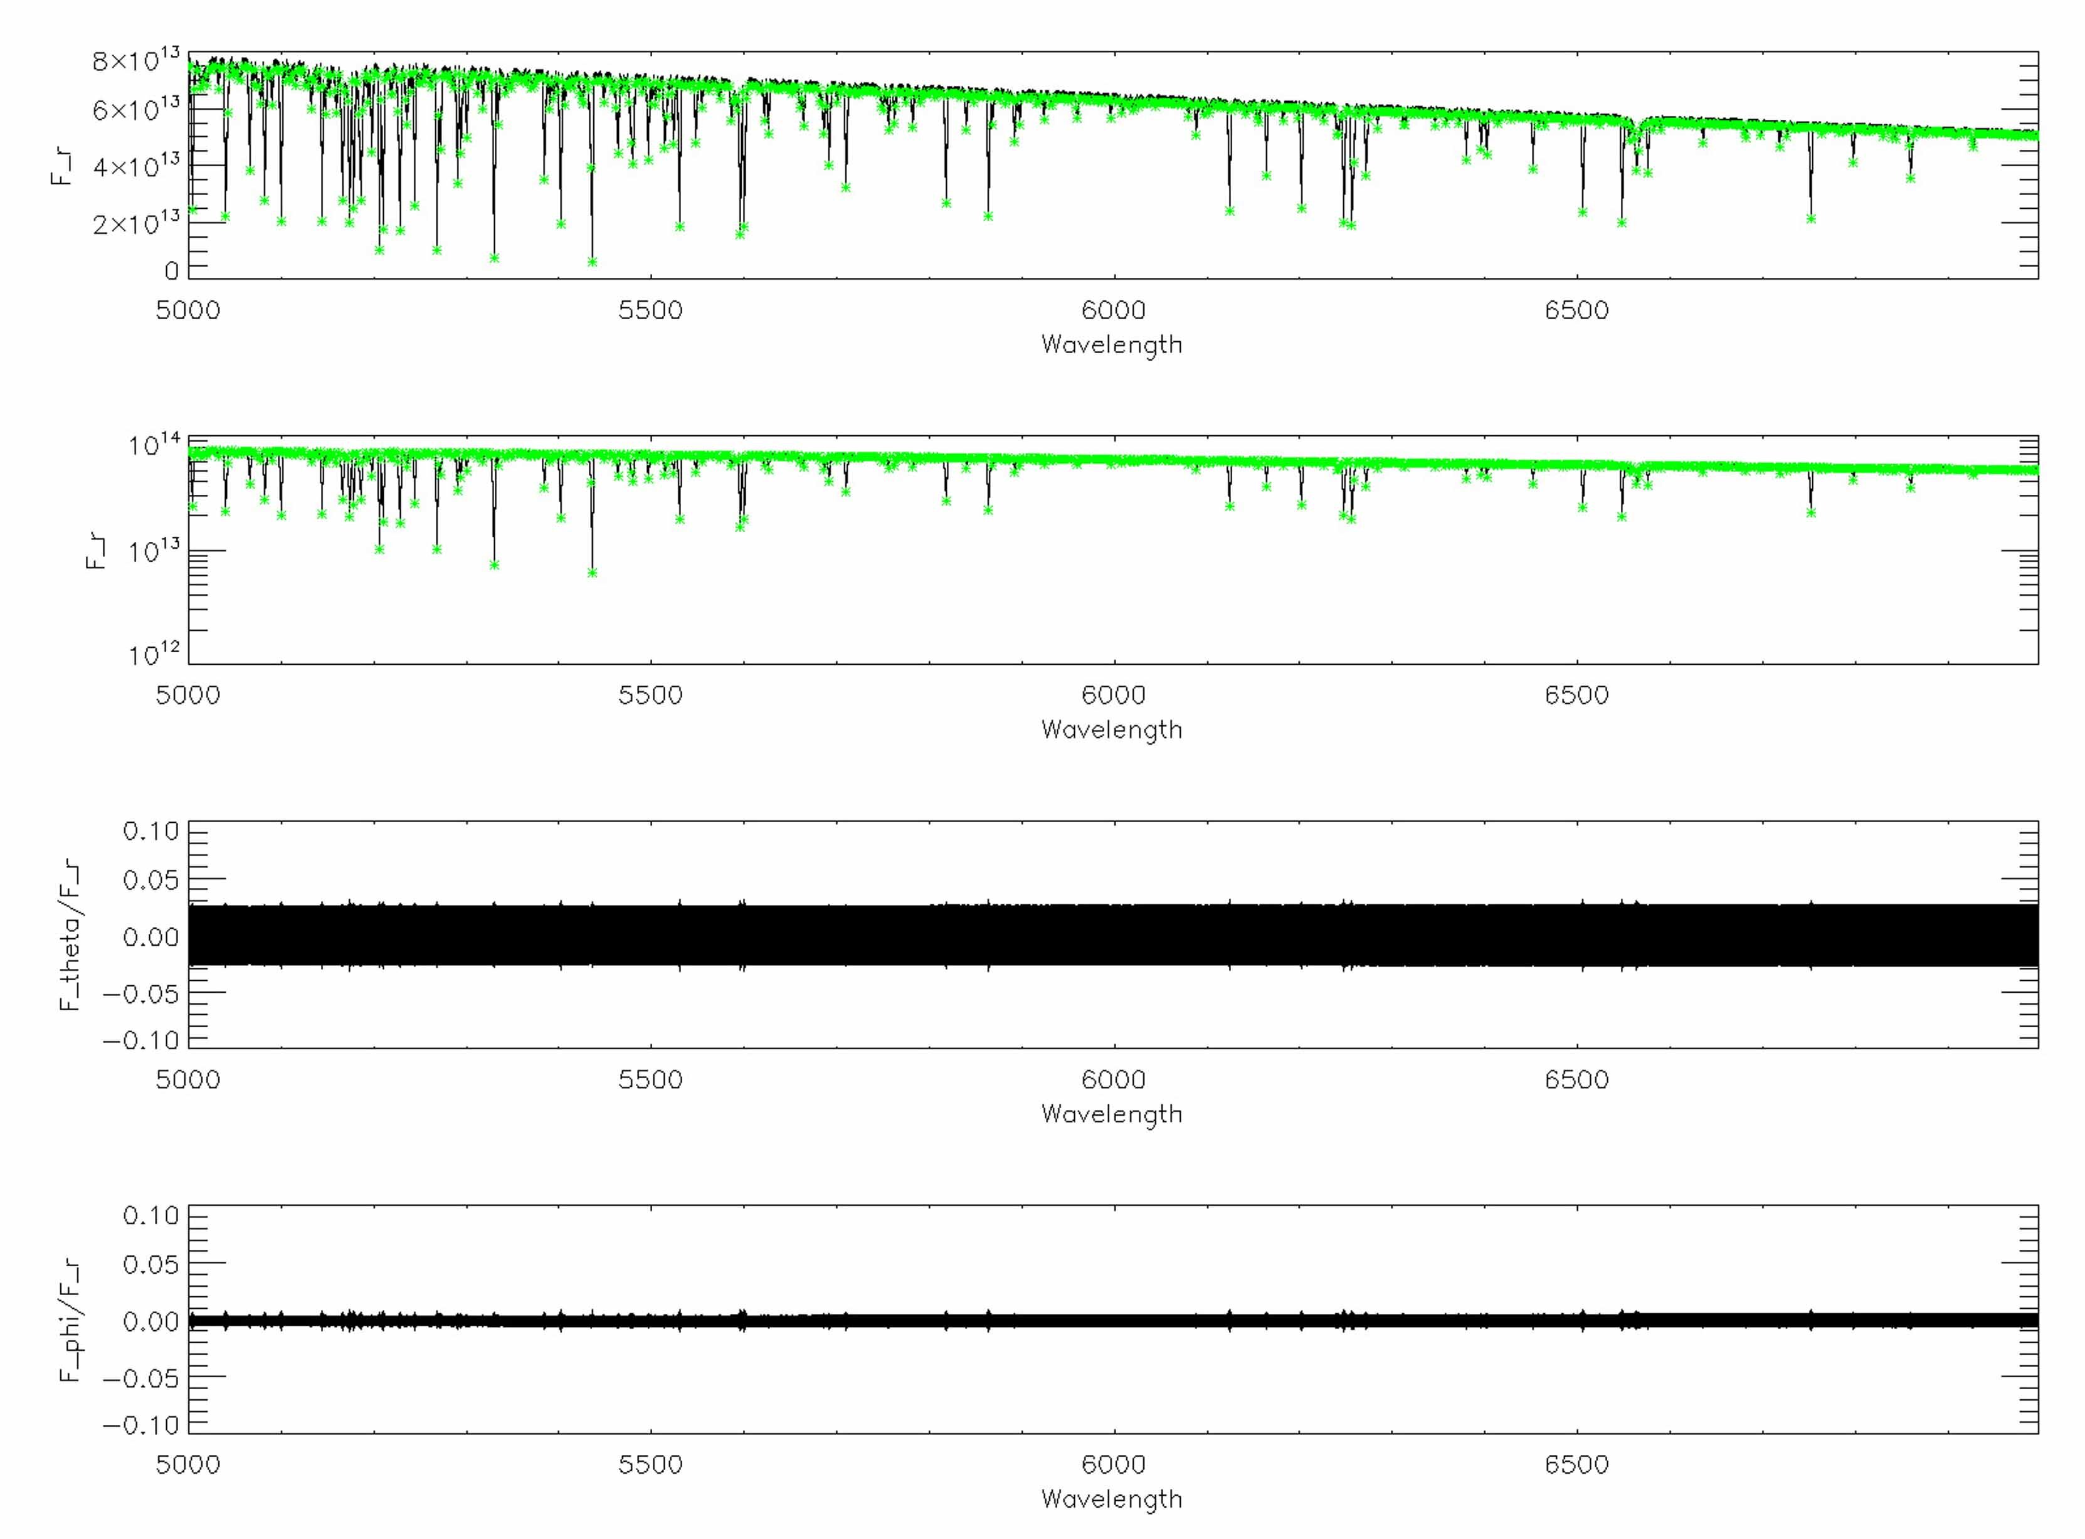The width and height of the screenshot is (2085, 1539).
Task: Click the −0.05 tick of the F_theta/F_r plot
Action: coord(140,994)
